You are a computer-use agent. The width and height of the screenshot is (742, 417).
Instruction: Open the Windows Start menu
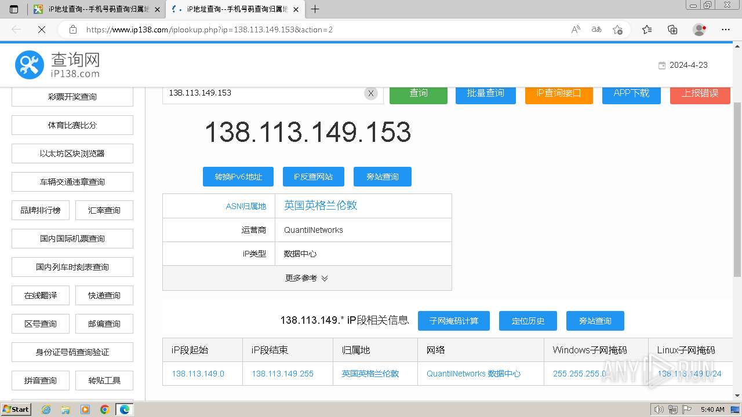pyautogui.click(x=16, y=409)
